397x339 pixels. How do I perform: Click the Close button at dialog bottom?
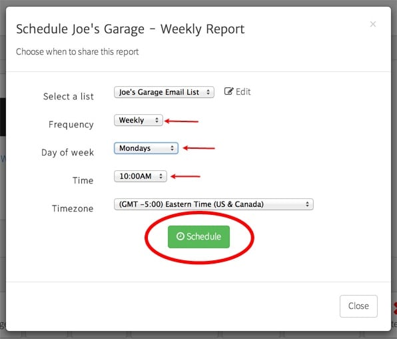tap(358, 306)
